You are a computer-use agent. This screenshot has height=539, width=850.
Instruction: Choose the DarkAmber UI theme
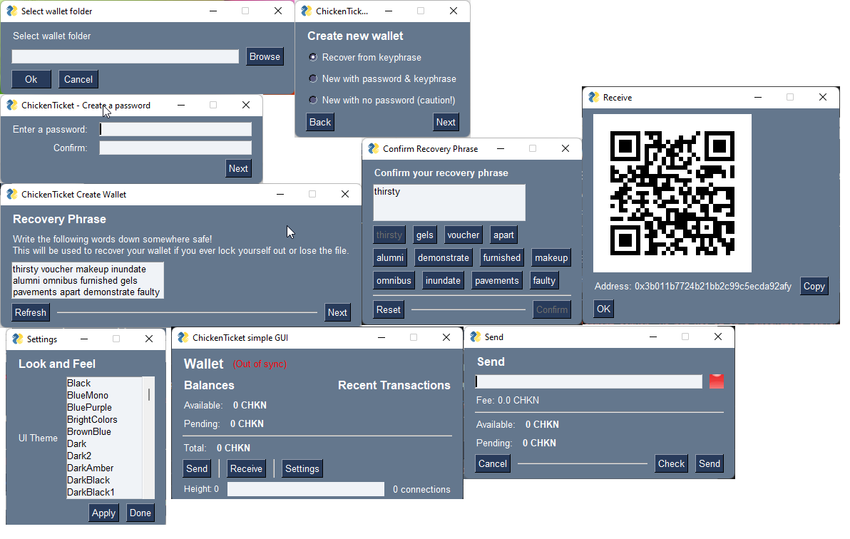(x=104, y=468)
